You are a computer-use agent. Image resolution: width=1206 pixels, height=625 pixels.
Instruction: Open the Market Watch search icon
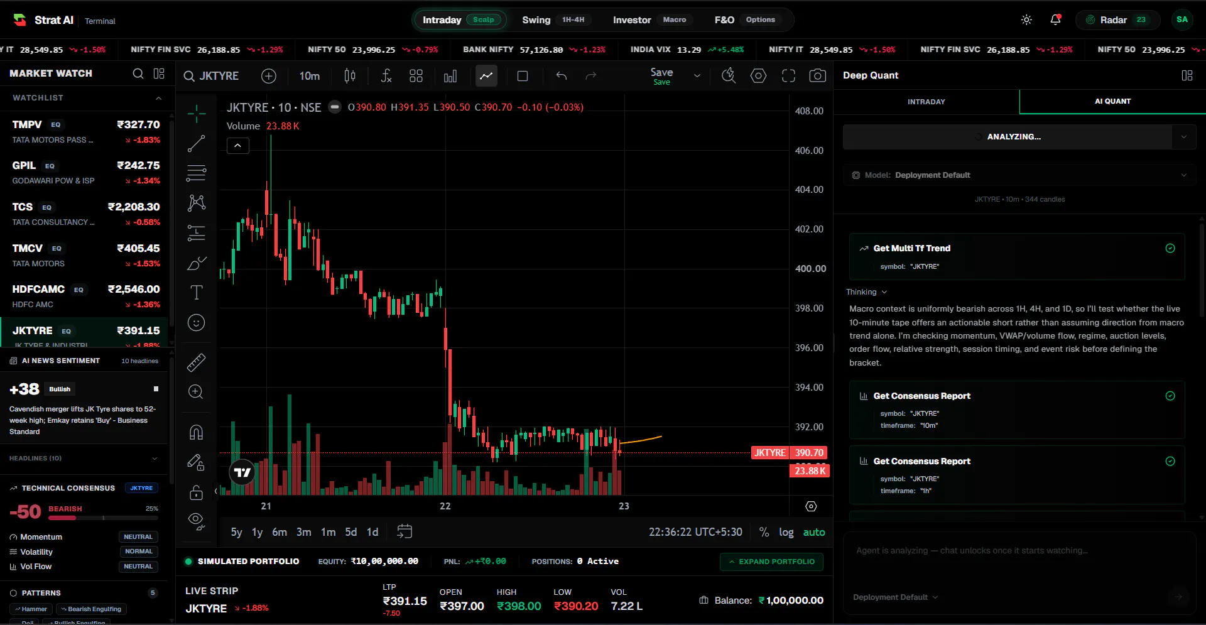pos(138,73)
